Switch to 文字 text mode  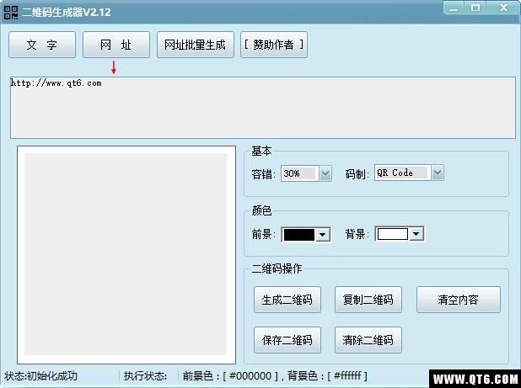tap(42, 45)
